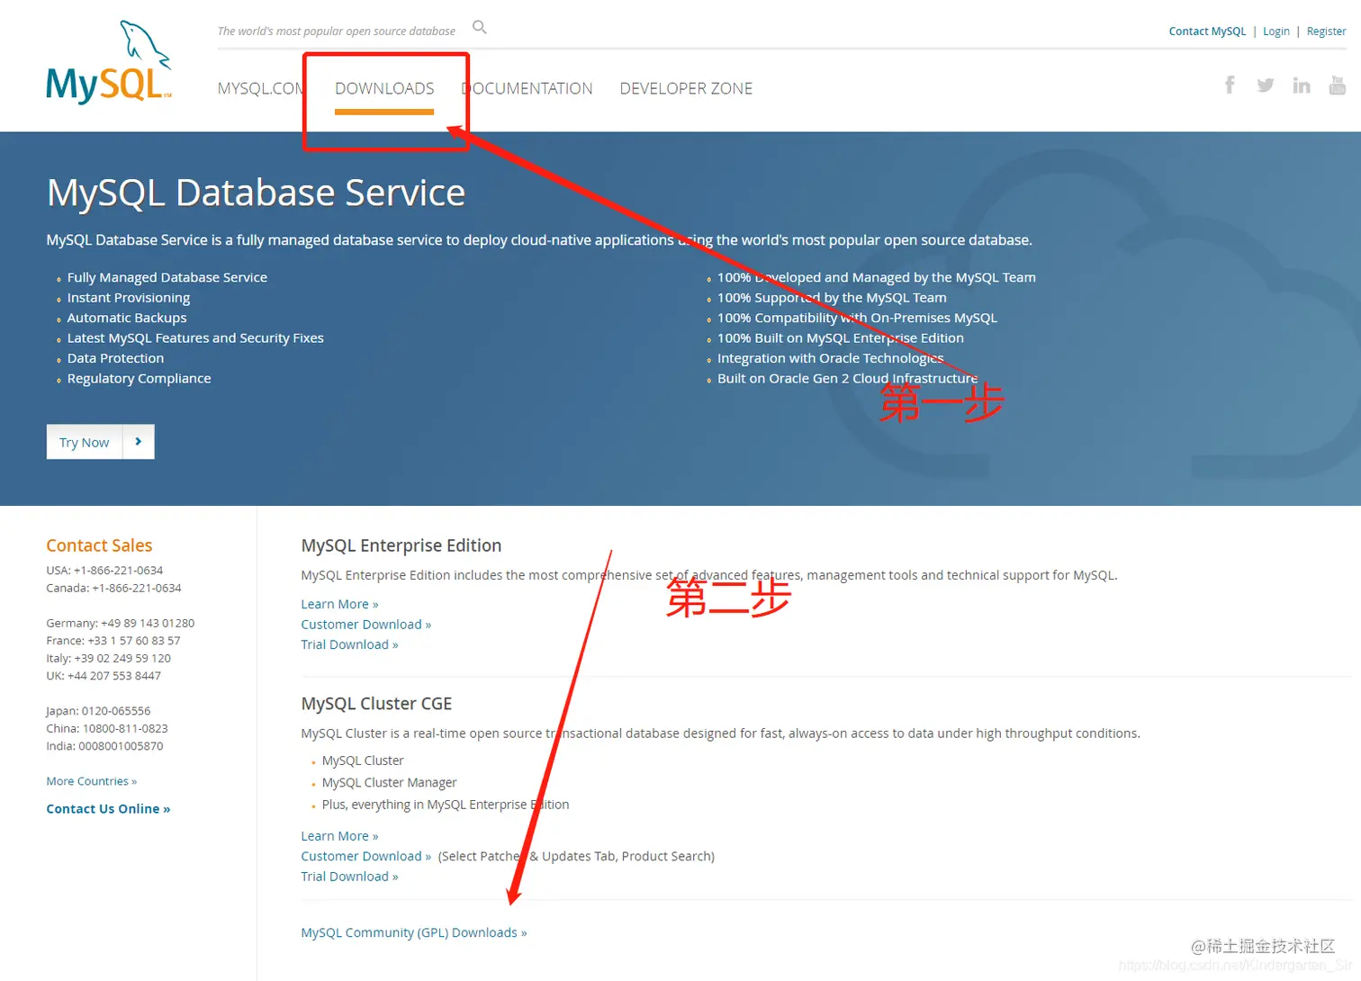Open Enterprise Edition Customer Download link
The image size is (1361, 981).
coord(366,625)
